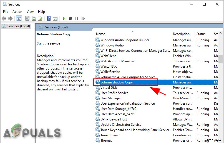Click the vertical scrollbar thumb
Viewport: 224px width, 143px height.
point(221,59)
